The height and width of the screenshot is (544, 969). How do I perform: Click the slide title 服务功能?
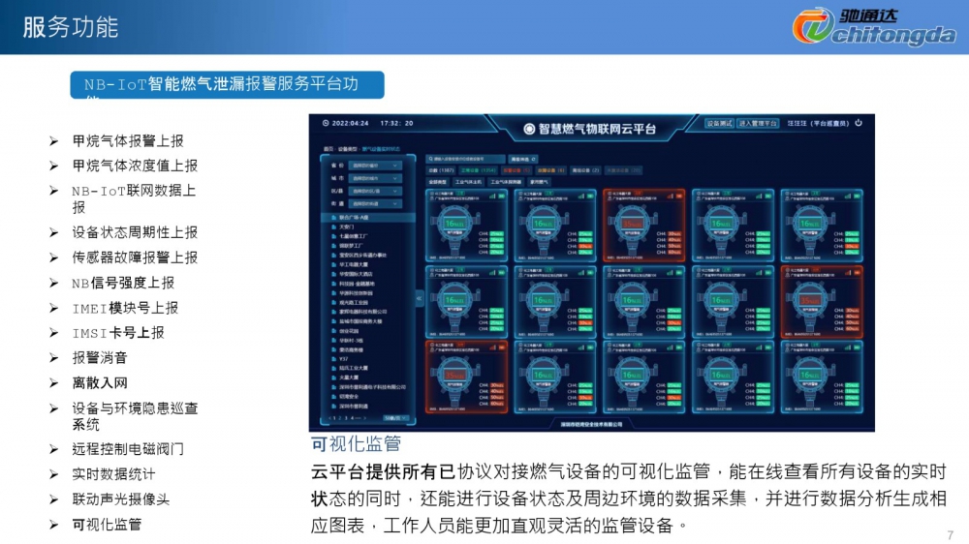pyautogui.click(x=70, y=27)
